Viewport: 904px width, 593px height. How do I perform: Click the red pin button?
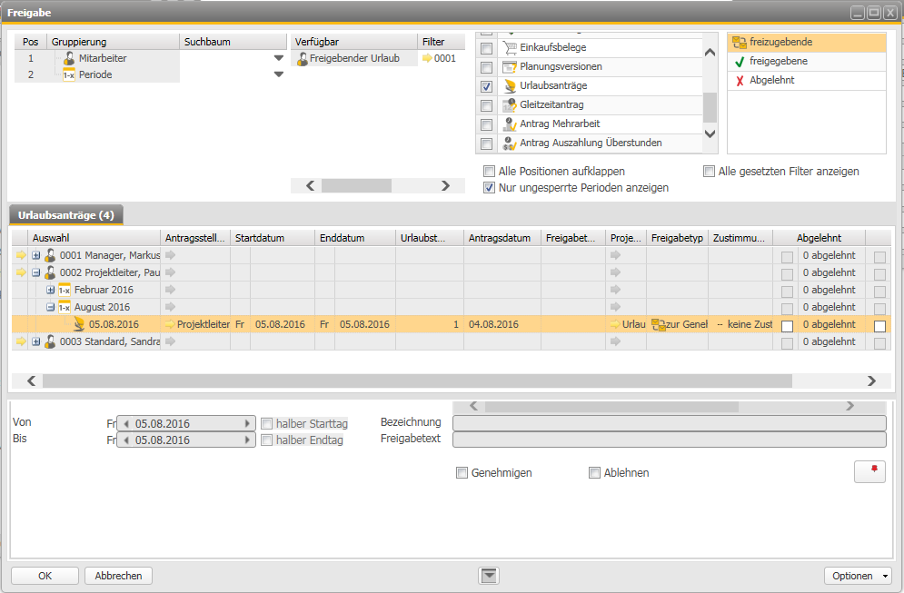coord(869,471)
